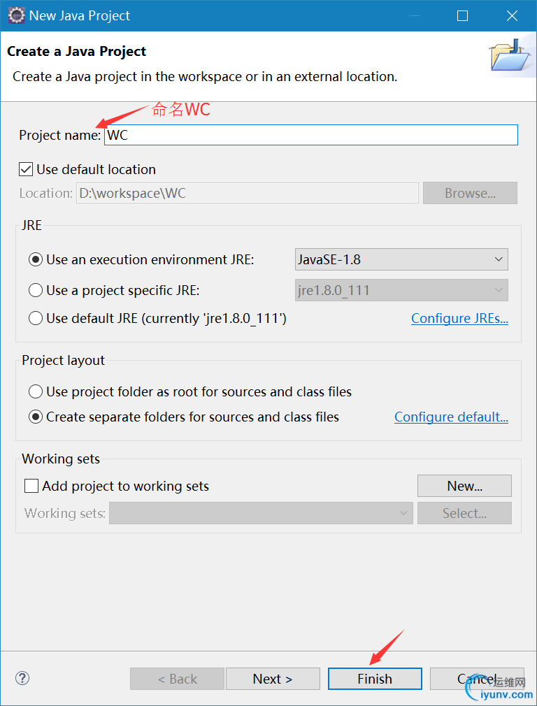Click the Configure default link
Screen dimensions: 537x706
(x=451, y=417)
